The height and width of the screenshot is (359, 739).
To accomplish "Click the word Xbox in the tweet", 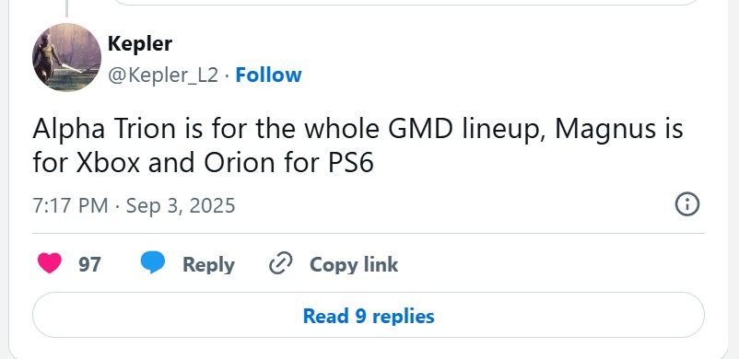I will 109,163.
